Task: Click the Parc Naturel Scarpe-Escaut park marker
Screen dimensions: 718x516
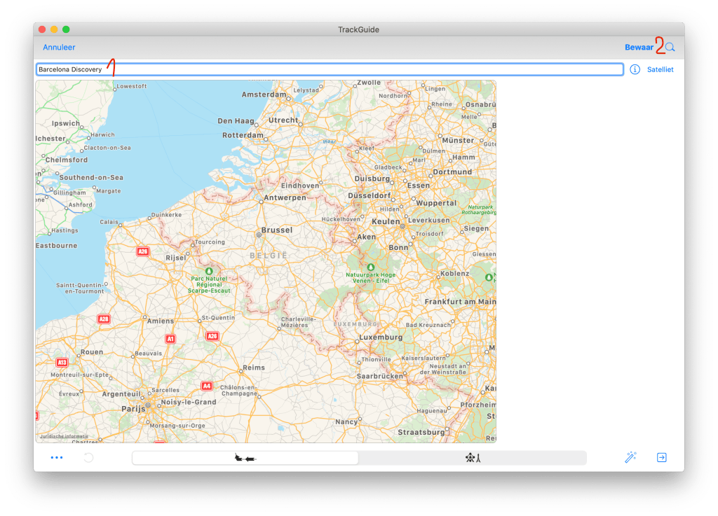Action: point(208,270)
